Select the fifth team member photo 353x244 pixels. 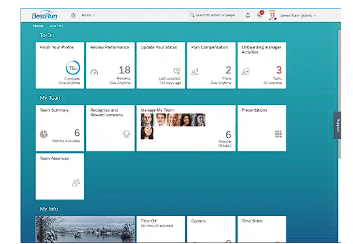[x=199, y=120]
